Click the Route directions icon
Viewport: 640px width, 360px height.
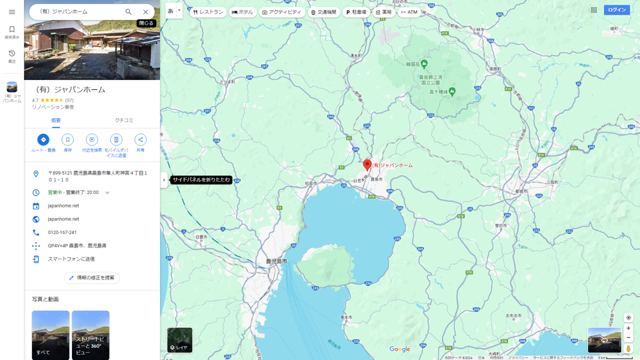click(43, 139)
